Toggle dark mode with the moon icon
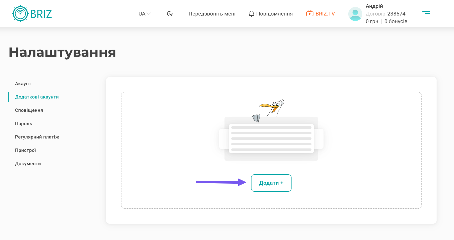Screen dimensions: 454x240 point(170,14)
